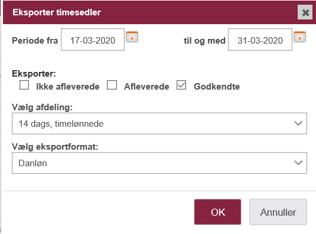Image resolution: width=316 pixels, height=234 pixels.
Task: Click the Vælg eksportformat label
Action: [x=55, y=147]
